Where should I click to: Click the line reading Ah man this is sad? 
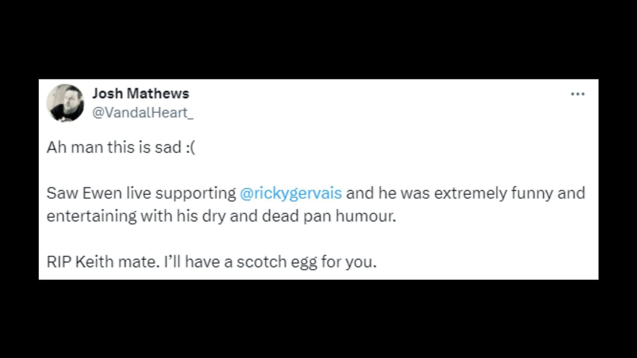pos(120,147)
